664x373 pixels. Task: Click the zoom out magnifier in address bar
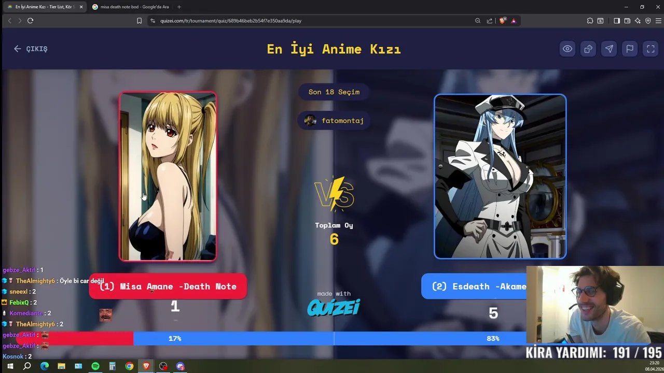coord(478,21)
